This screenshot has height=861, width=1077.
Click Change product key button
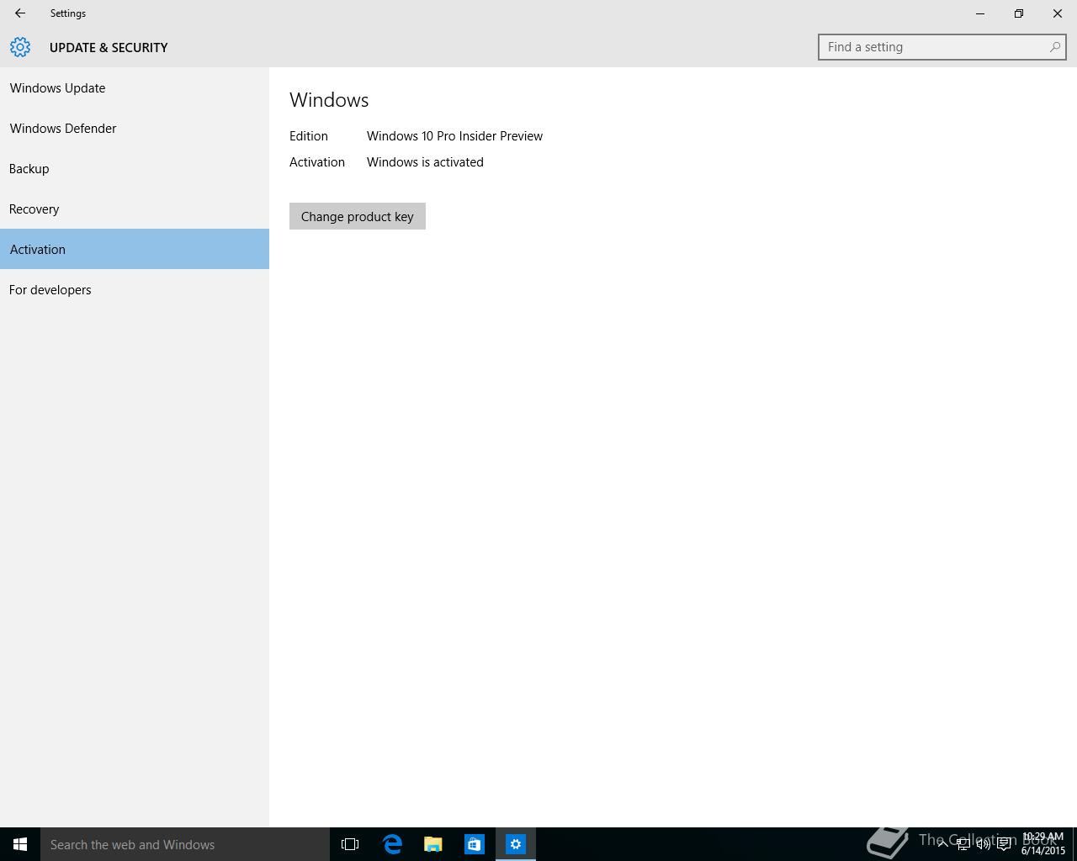point(358,216)
